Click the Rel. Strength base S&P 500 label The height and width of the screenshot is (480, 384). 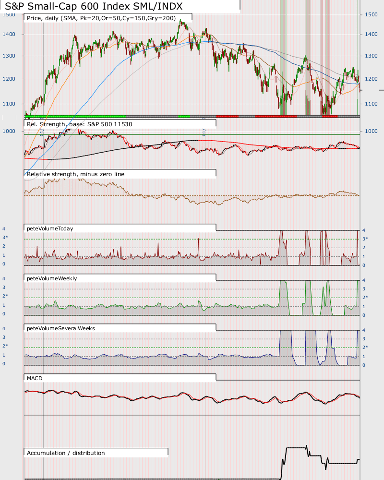(80, 124)
